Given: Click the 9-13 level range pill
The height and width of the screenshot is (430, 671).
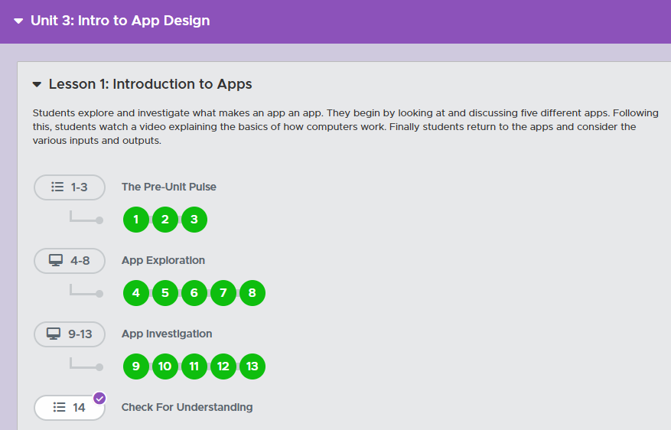Looking at the screenshot, I should (x=70, y=334).
